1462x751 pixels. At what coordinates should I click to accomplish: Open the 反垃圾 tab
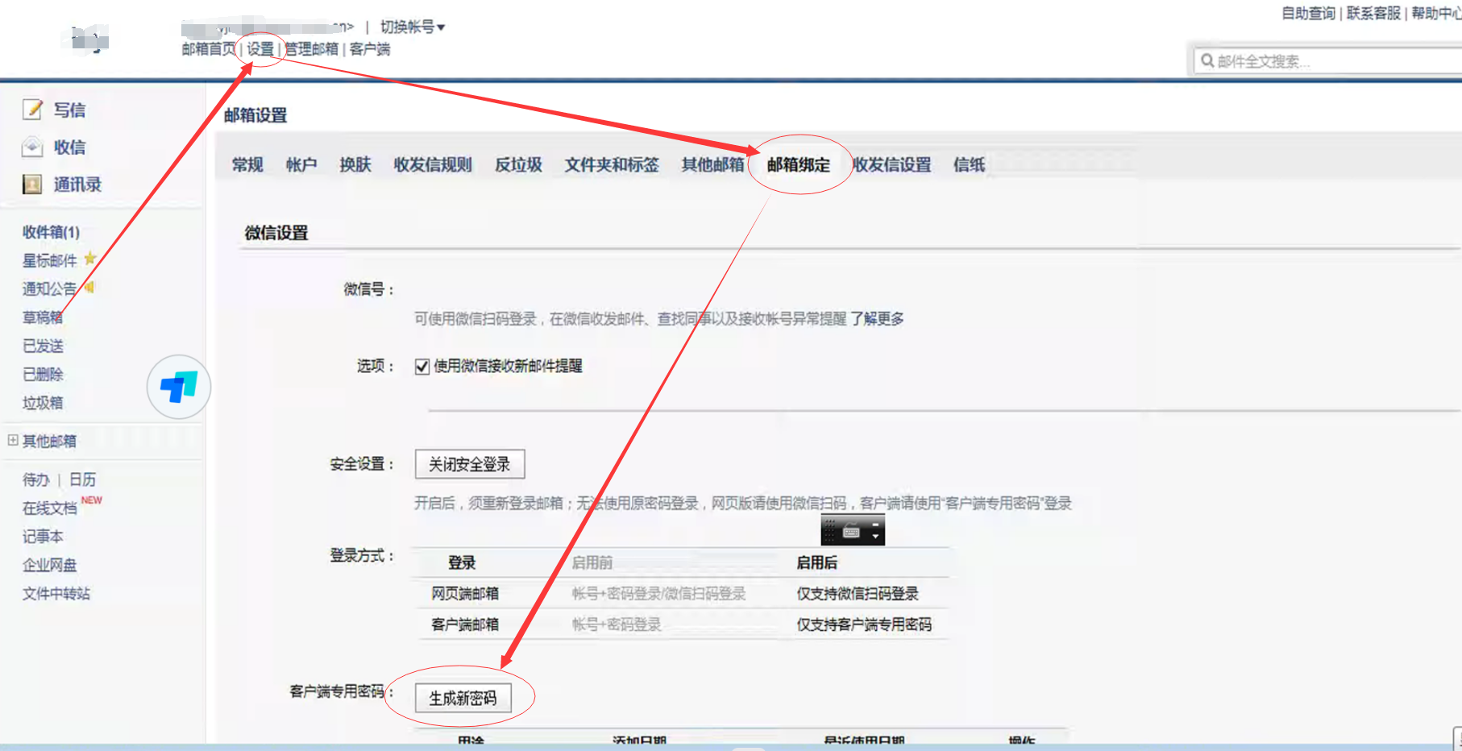point(518,164)
